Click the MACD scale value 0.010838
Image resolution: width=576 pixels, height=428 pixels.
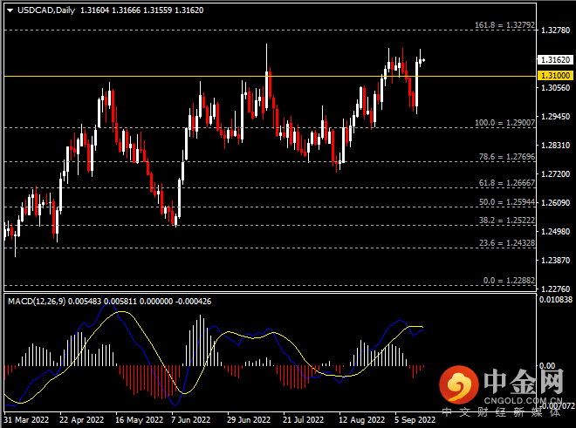coord(556,300)
